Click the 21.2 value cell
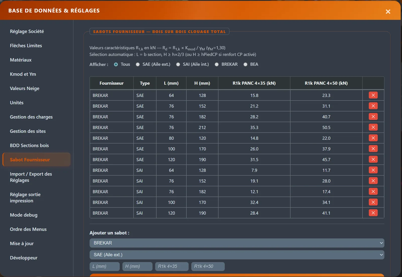The width and height of the screenshot is (402, 277). [254, 106]
